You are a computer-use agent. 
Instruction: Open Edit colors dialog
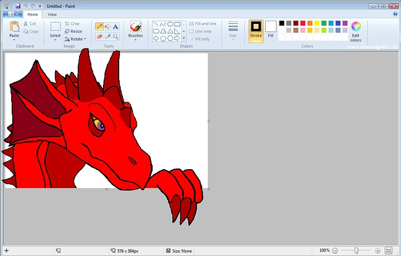pyautogui.click(x=356, y=32)
